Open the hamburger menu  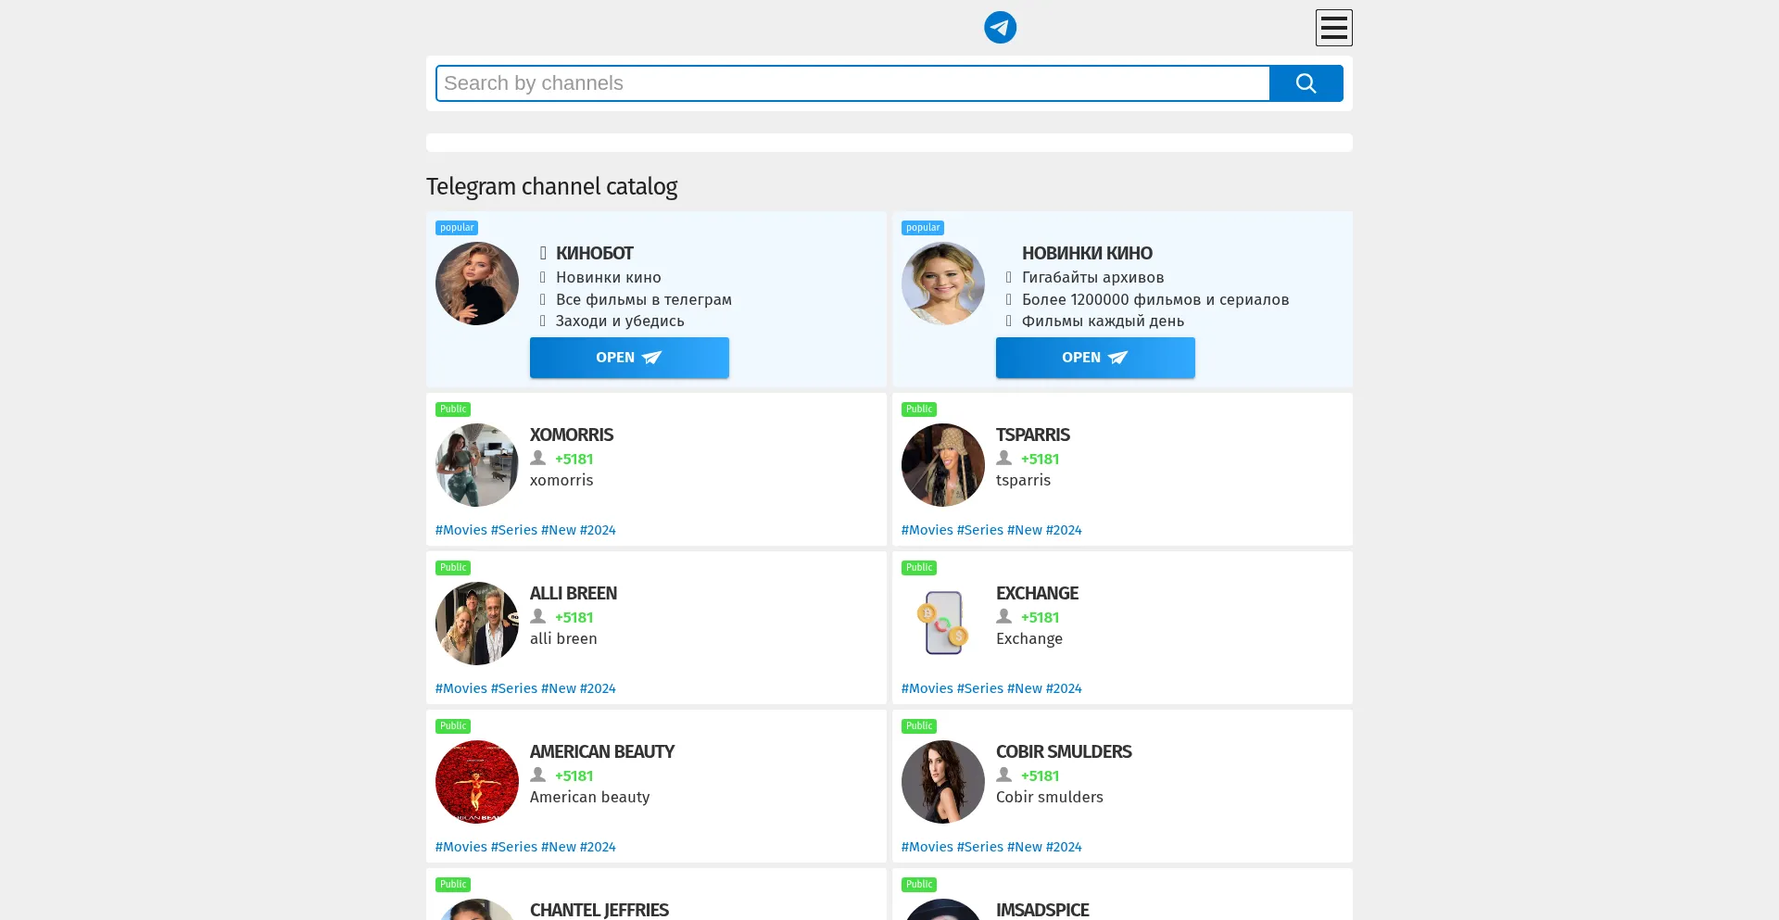coord(1333,28)
